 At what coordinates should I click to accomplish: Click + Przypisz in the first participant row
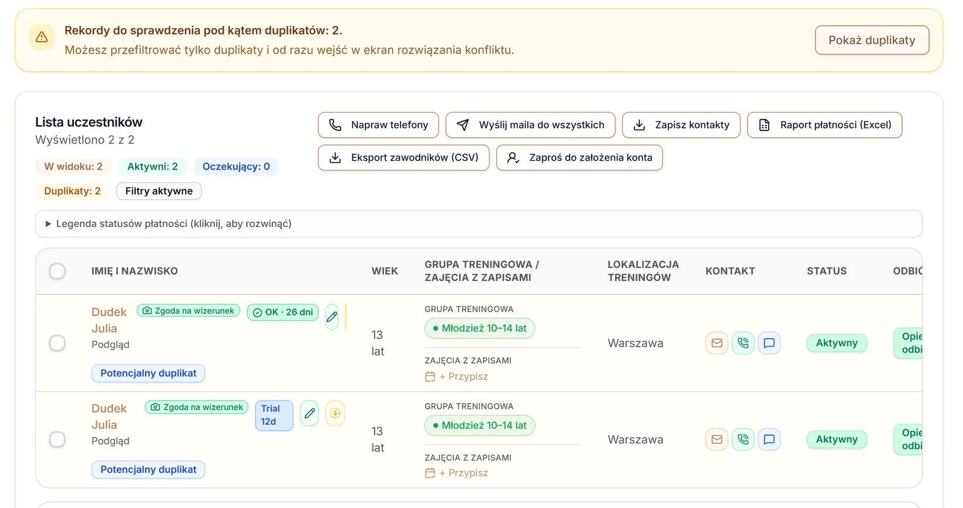[x=463, y=377]
